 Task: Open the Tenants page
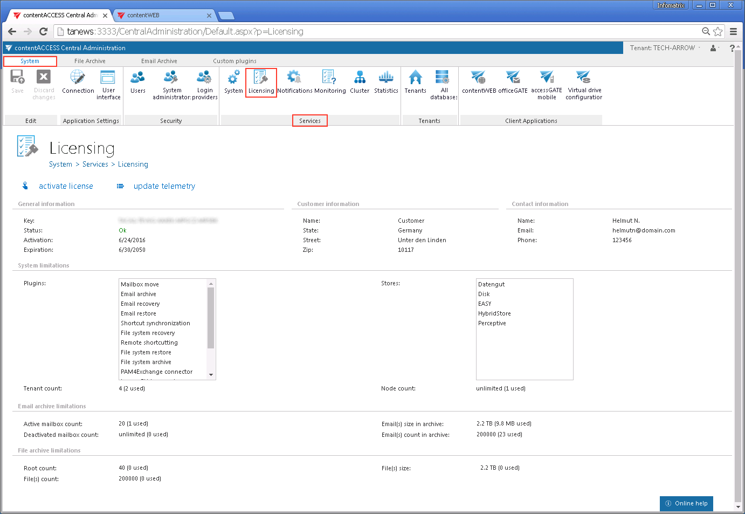415,81
